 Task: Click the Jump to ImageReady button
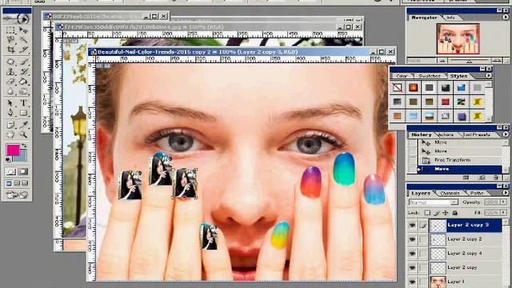(17, 195)
